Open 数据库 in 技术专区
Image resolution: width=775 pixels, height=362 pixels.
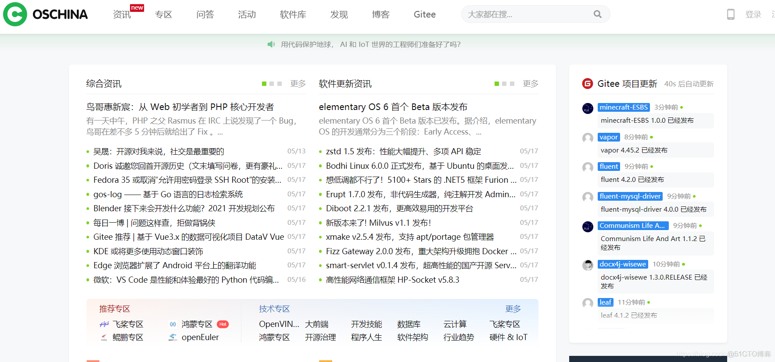(409, 324)
